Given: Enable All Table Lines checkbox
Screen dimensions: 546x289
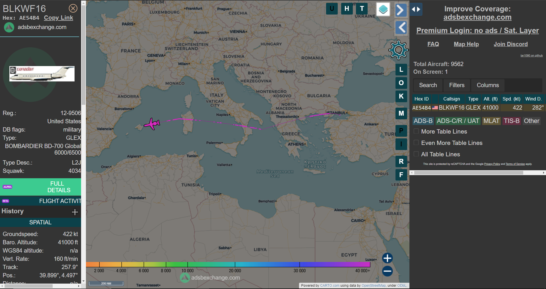Looking at the screenshot, I should pos(416,154).
